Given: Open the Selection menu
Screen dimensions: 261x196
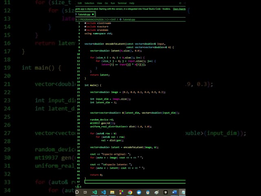Looking at the screenshot, I should 89,3.
